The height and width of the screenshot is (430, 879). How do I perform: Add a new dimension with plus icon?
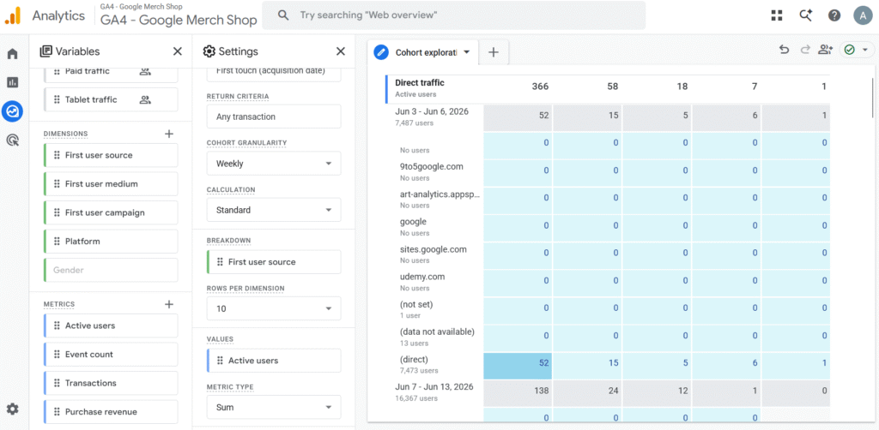coord(169,134)
